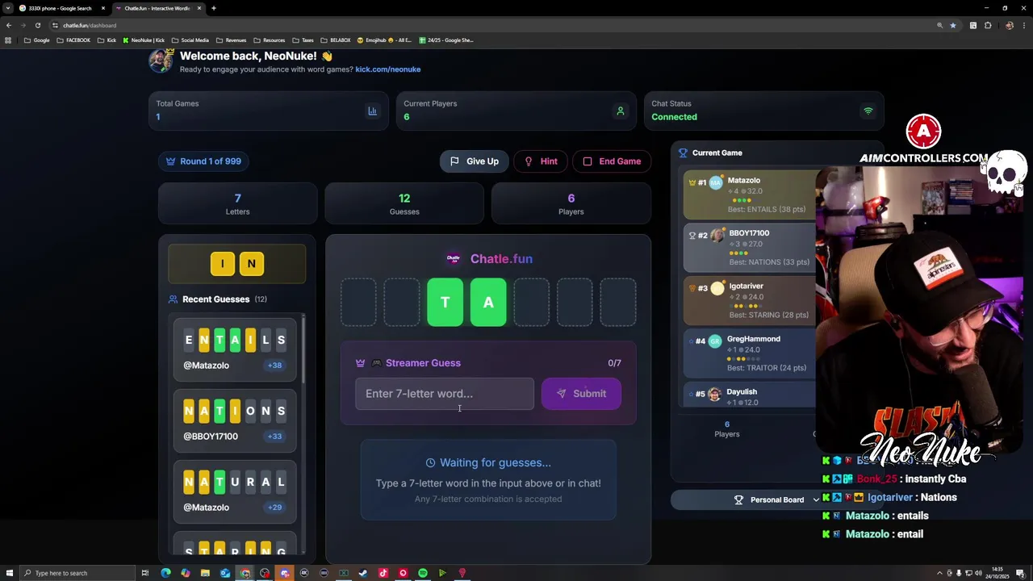Image resolution: width=1033 pixels, height=581 pixels.
Task: Open the FACEBOOK bookmarks folder
Action: (x=73, y=40)
